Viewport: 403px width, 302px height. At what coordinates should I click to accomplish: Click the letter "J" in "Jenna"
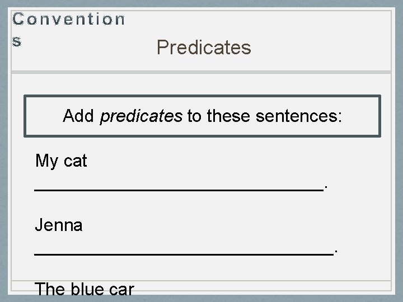pyautogui.click(x=39, y=225)
